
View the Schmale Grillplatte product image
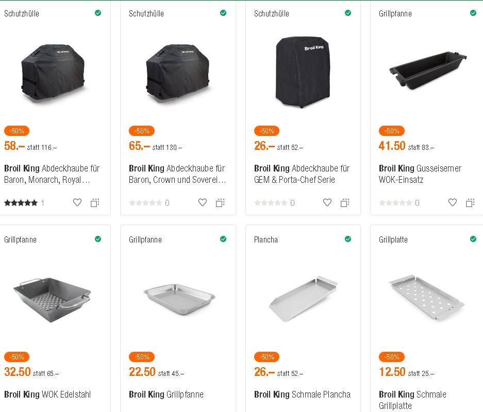pyautogui.click(x=427, y=297)
